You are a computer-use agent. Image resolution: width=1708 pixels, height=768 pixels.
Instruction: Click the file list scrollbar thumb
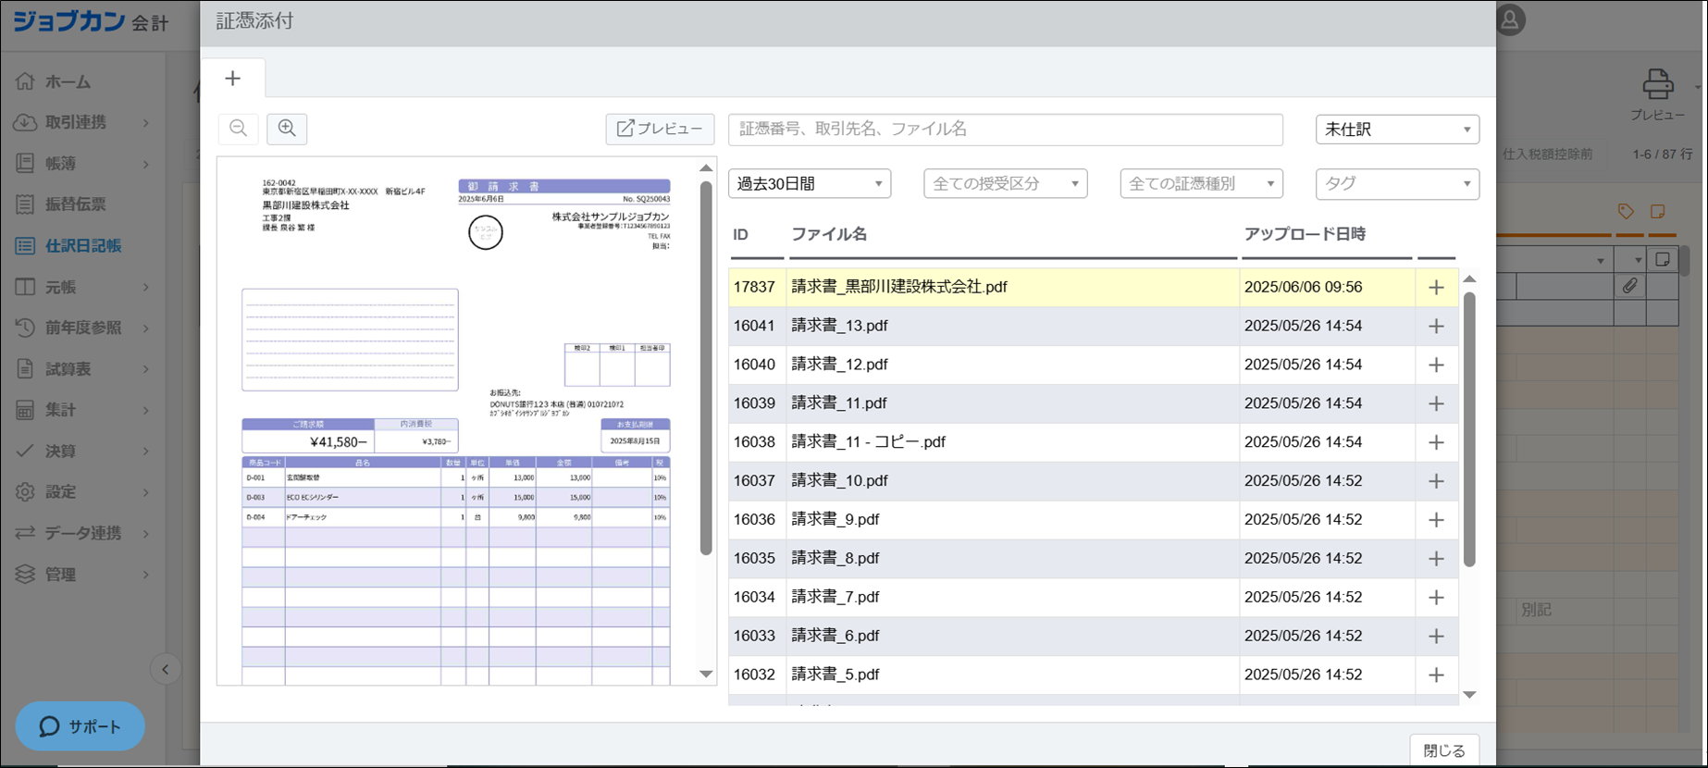tap(1469, 429)
